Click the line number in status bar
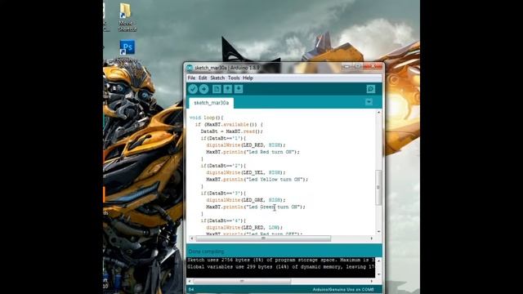Image resolution: width=523 pixels, height=294 pixels. pos(191,290)
